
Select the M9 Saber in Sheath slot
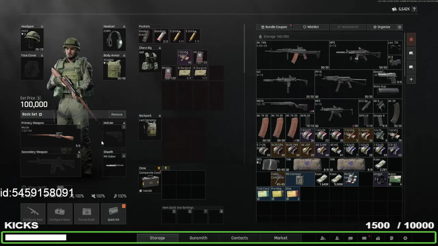tap(115, 165)
